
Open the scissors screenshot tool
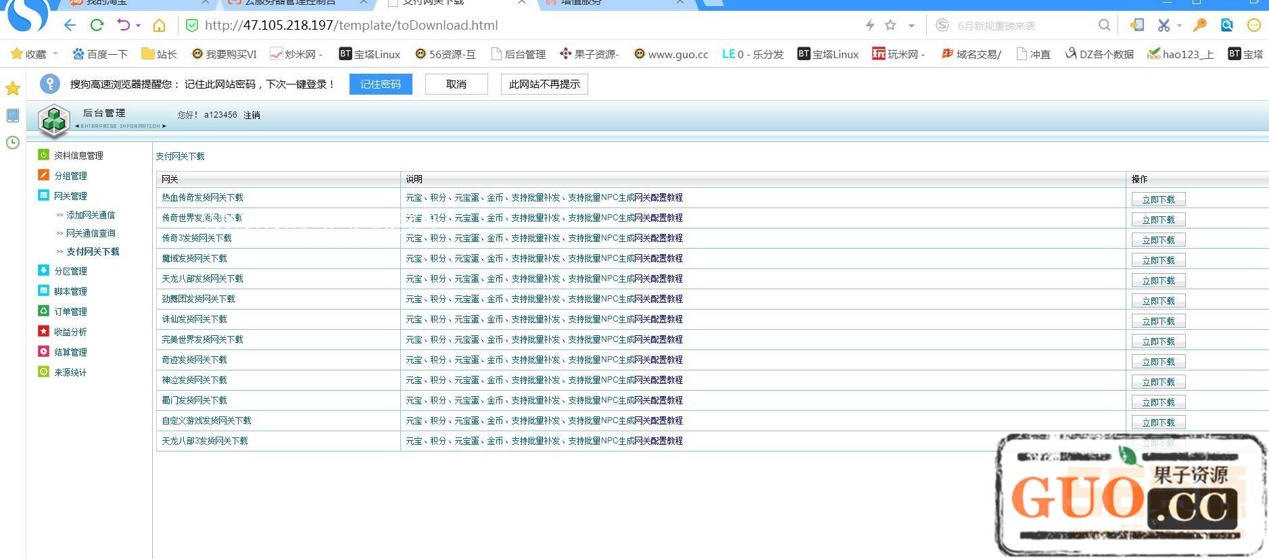coord(1164,26)
